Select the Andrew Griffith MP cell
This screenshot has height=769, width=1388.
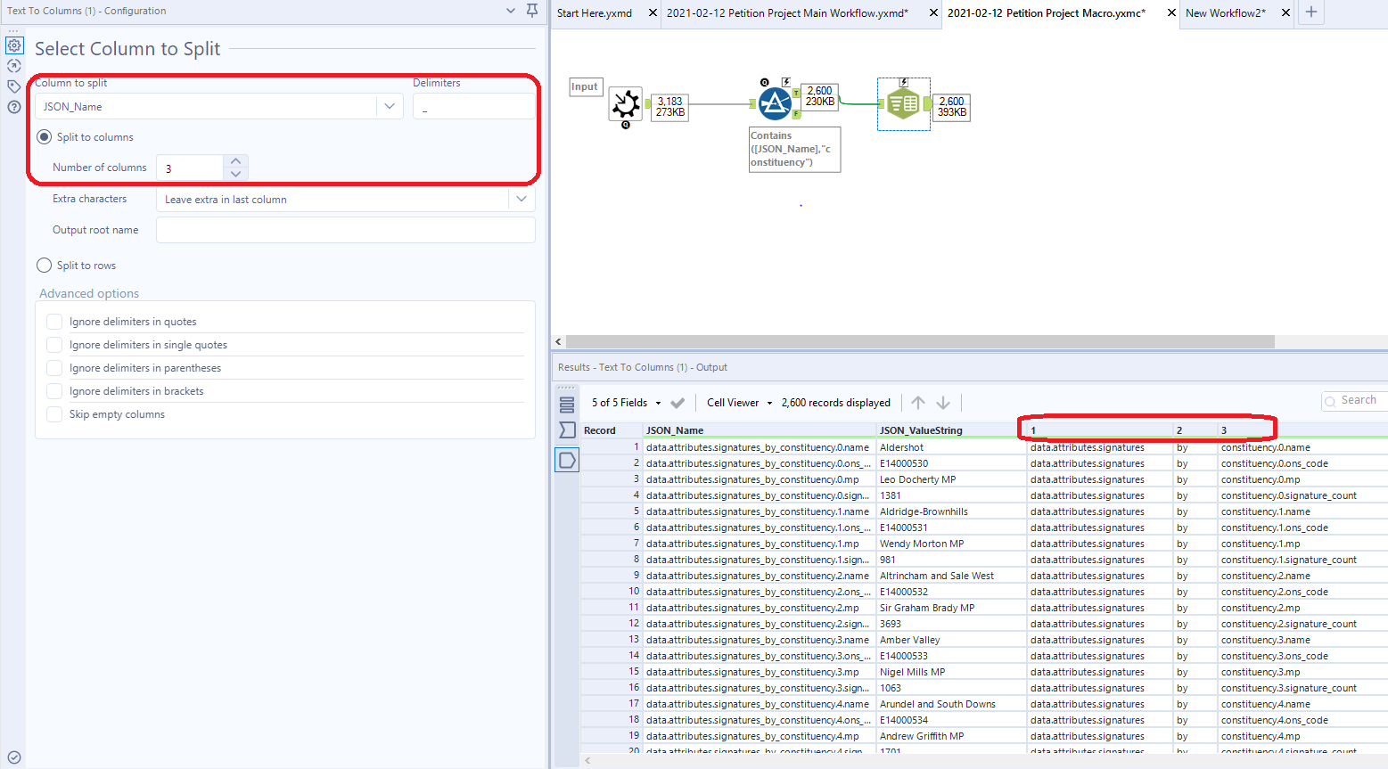click(951, 736)
